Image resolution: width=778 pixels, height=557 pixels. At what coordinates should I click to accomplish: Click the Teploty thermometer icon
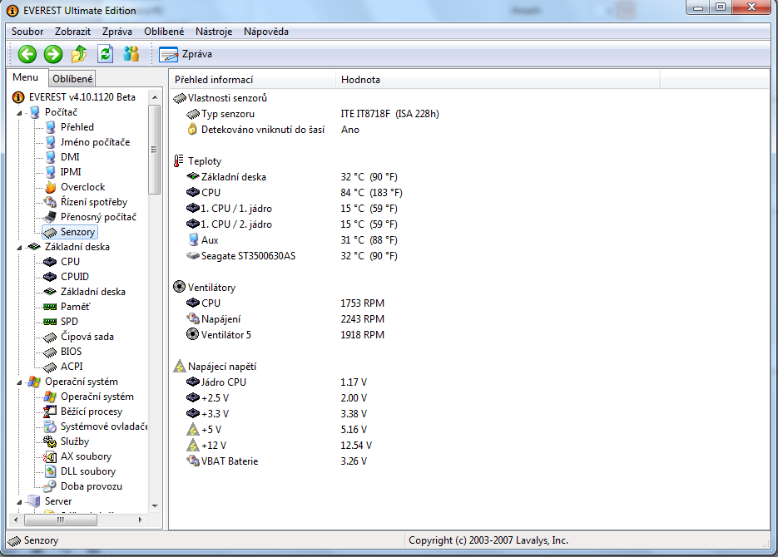point(179,161)
